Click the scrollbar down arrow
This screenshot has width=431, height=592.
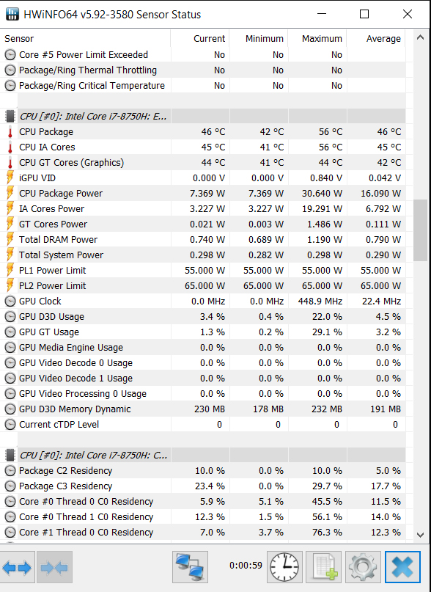coord(420,535)
